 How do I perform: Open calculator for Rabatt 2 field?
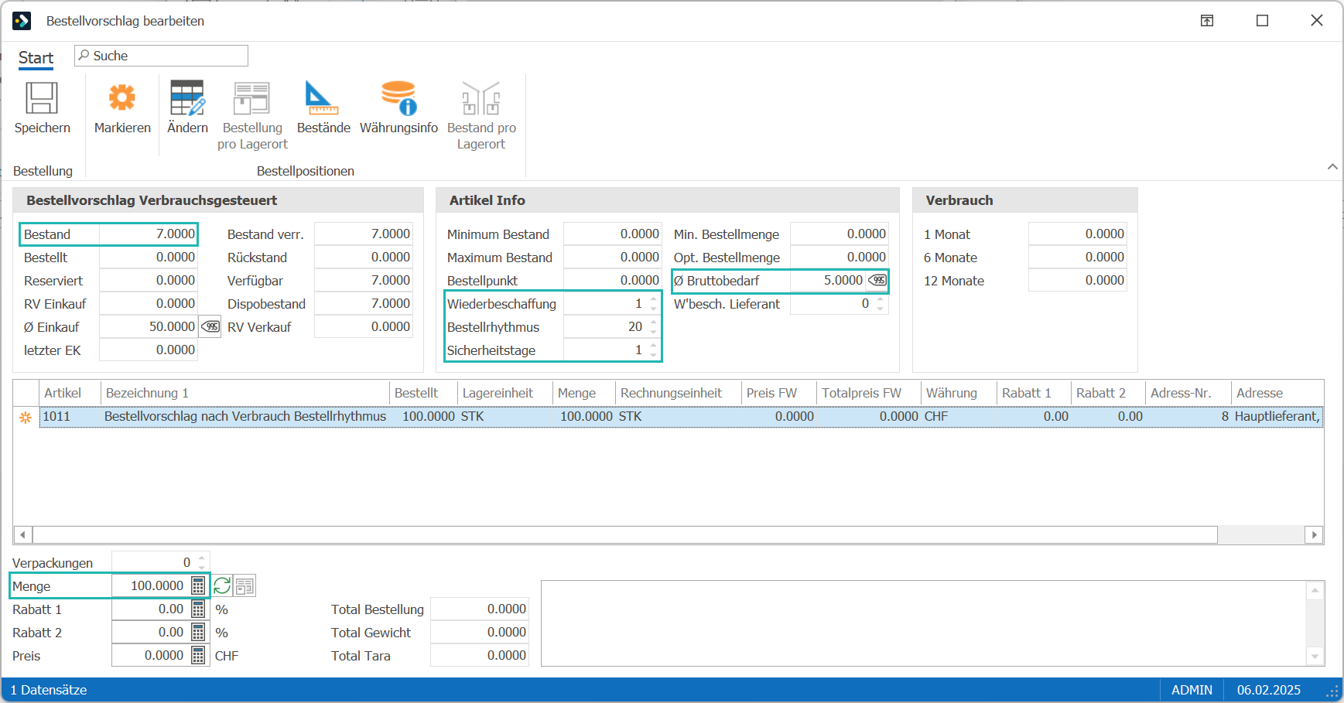198,633
